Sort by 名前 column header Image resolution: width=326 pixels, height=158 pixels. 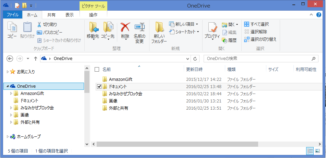pos(107,70)
